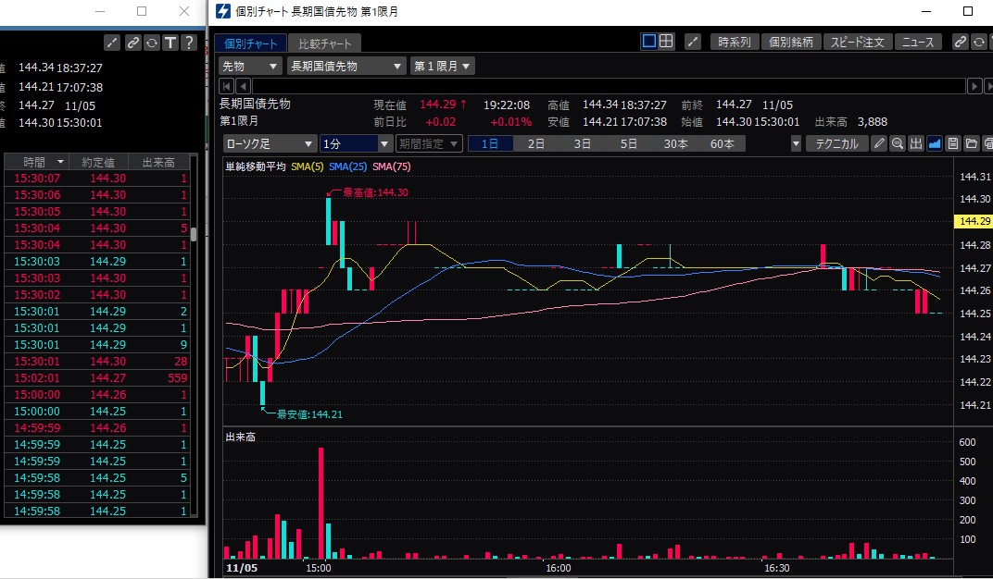Select the 個別チャート tab

249,43
